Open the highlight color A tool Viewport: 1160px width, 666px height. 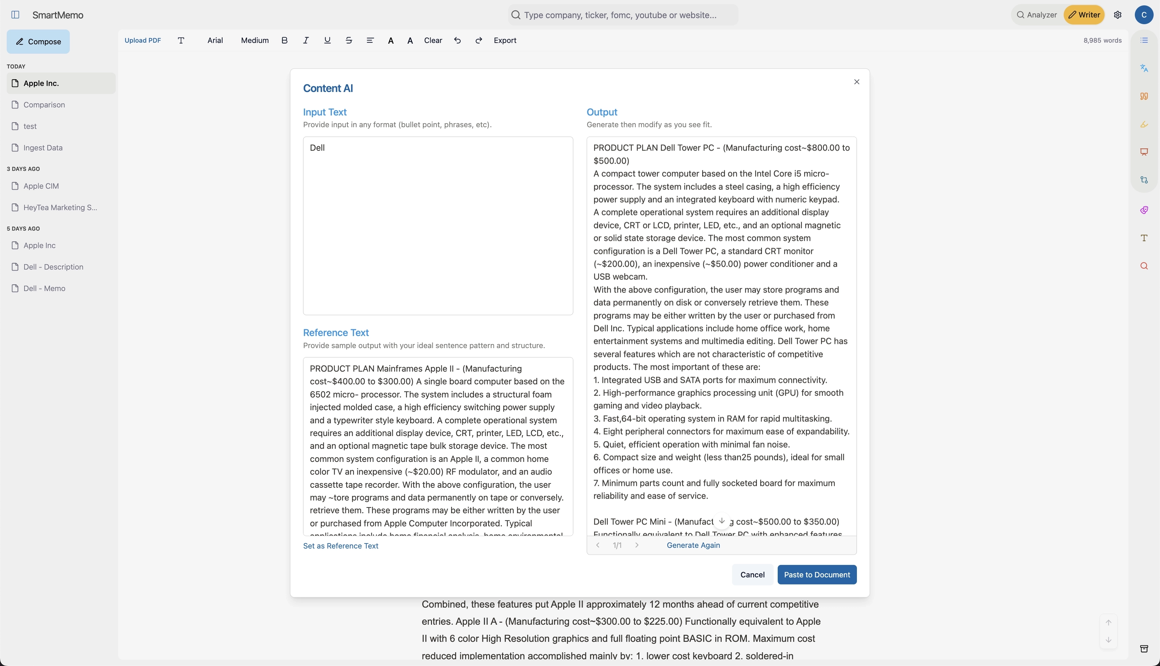tap(410, 41)
